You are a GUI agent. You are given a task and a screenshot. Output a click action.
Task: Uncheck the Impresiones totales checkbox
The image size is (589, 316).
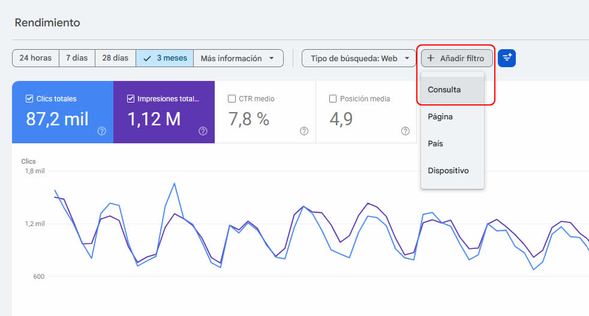click(130, 99)
